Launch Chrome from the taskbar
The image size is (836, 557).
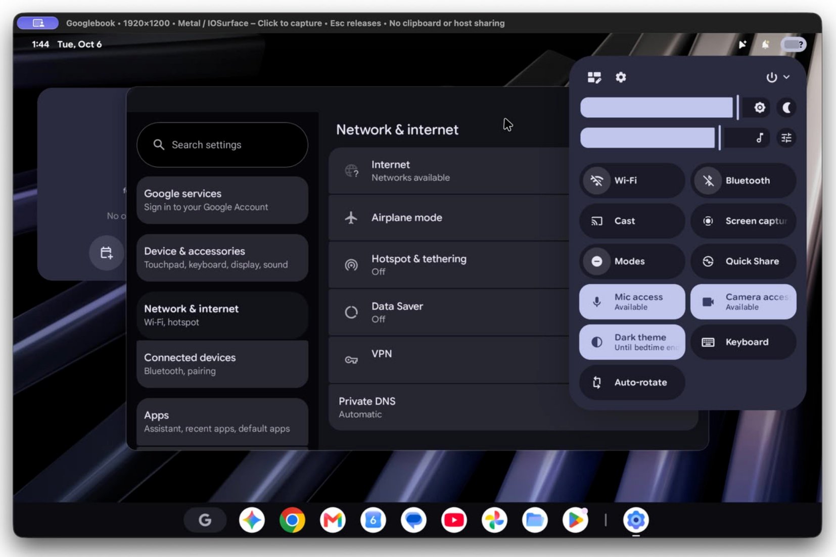292,520
